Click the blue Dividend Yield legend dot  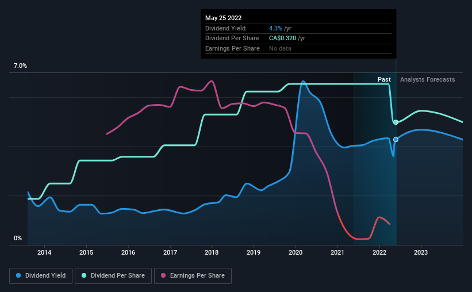click(x=18, y=275)
